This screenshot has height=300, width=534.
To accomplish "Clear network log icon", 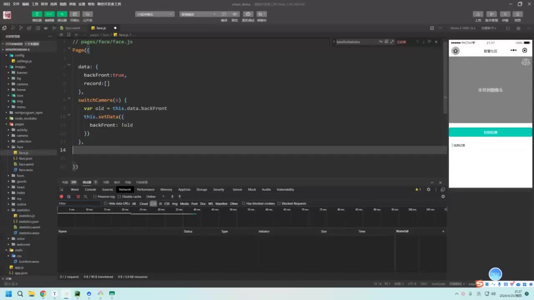I will 69,197.
